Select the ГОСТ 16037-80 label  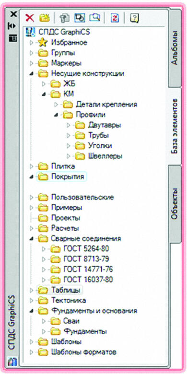88,280
